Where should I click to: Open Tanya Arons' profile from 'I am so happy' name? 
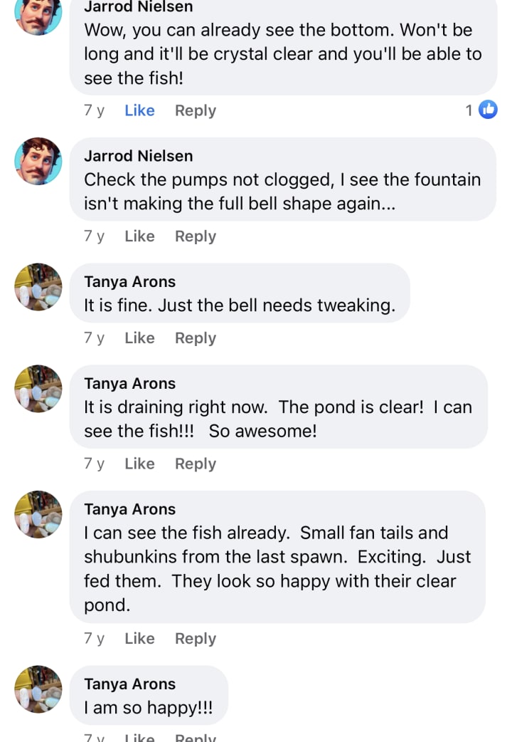pyautogui.click(x=129, y=684)
